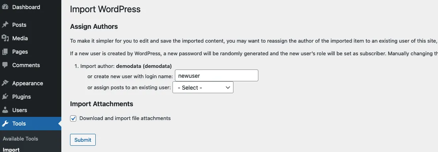This screenshot has height=152, width=438.
Task: Click the Comments speech bubble icon
Action: [x=5, y=65]
